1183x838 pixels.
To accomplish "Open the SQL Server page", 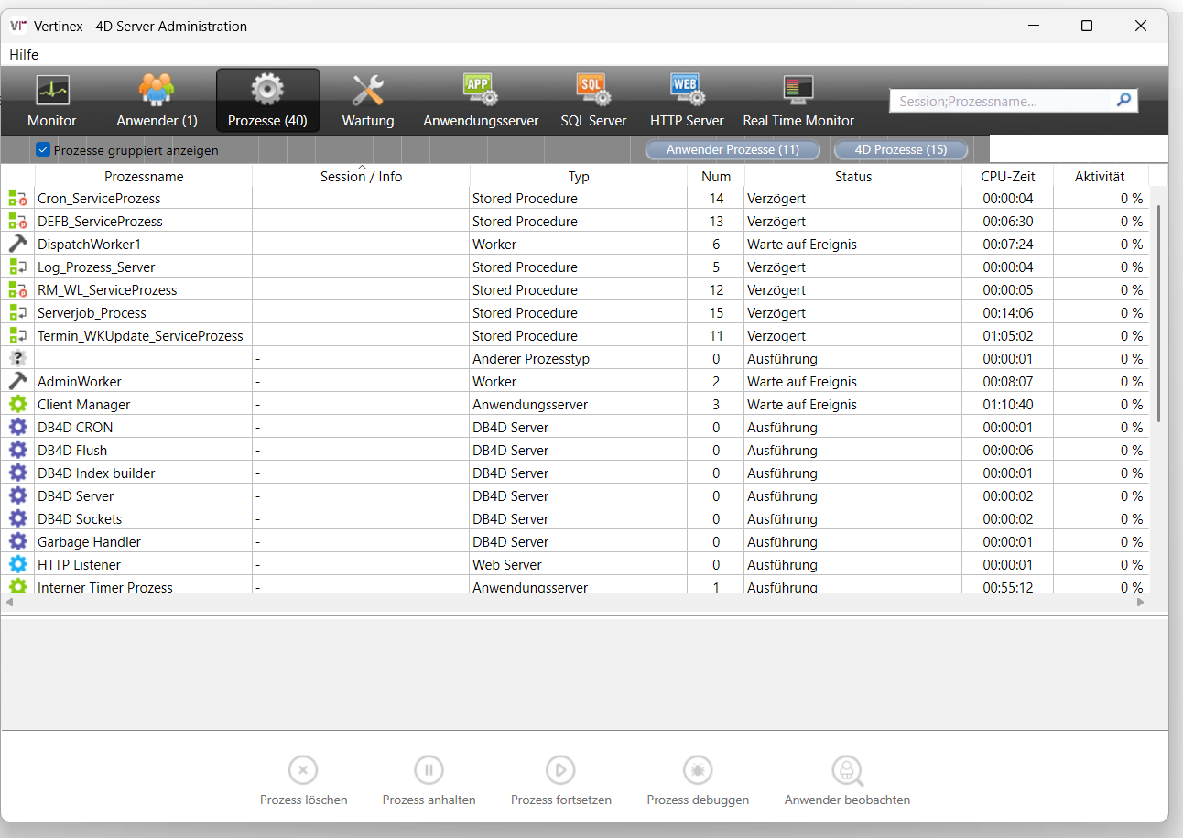I will pyautogui.click(x=593, y=92).
